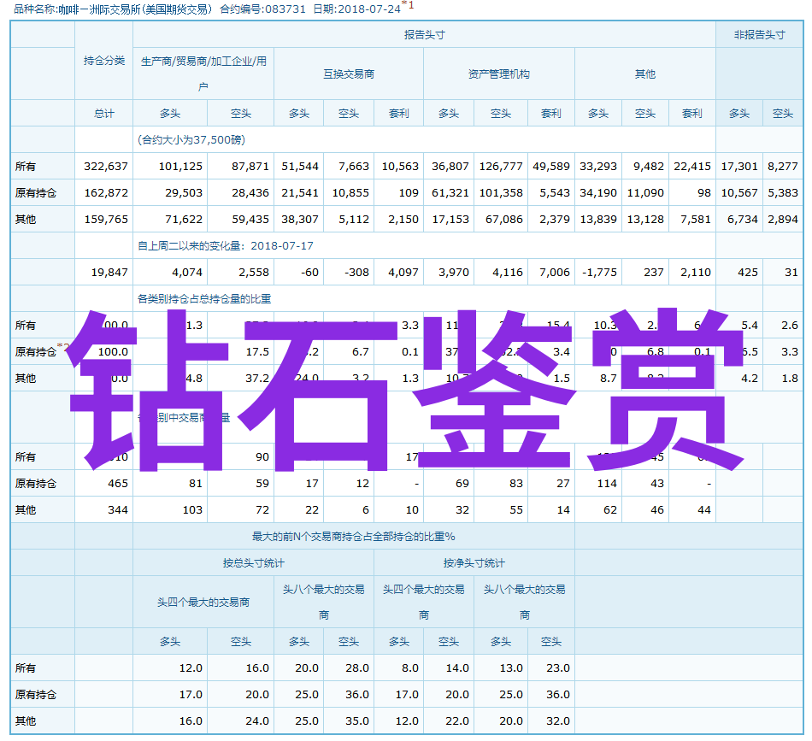
Task: Click the cell showing 11,090
Action: tap(645, 192)
